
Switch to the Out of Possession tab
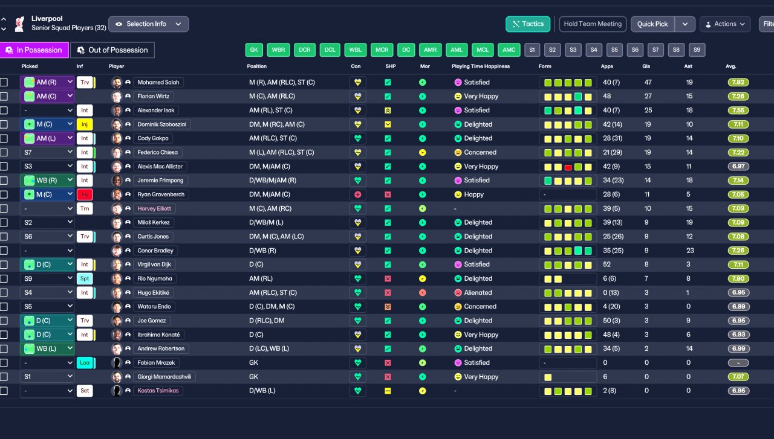pyautogui.click(x=112, y=50)
